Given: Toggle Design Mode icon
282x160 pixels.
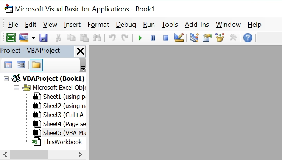Looking at the screenshot, I should pyautogui.click(x=179, y=38).
